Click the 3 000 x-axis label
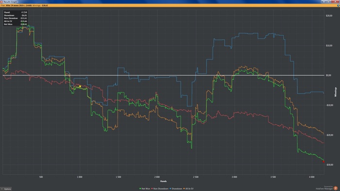Viewport: 340px width, 191px height. click(235, 177)
